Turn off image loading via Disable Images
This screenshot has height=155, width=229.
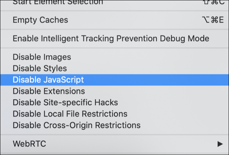[42, 57]
